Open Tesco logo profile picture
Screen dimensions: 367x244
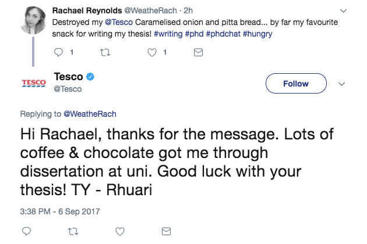tap(34, 83)
